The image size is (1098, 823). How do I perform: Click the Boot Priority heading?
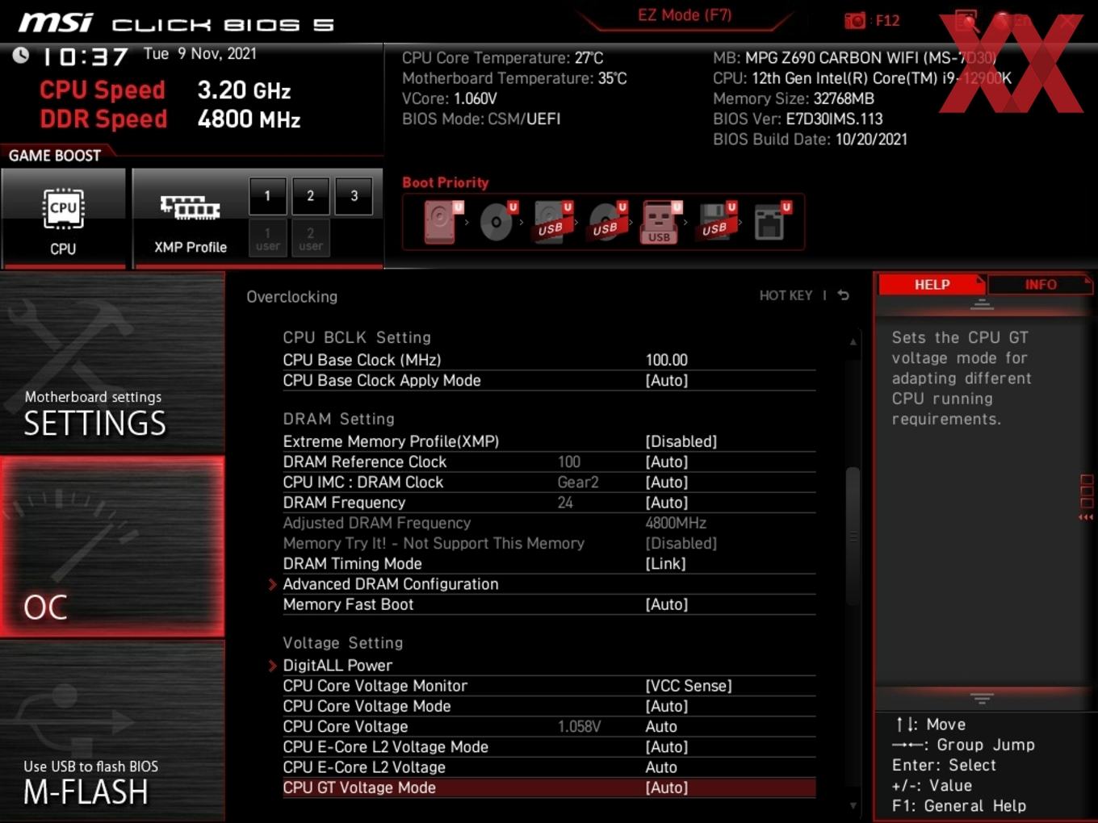click(446, 182)
